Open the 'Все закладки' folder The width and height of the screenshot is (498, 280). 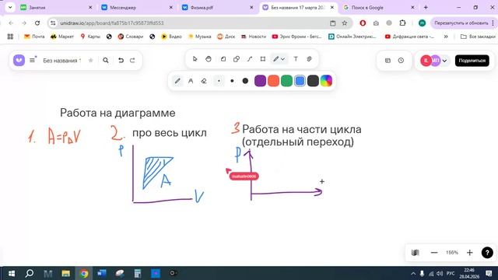pos(478,37)
